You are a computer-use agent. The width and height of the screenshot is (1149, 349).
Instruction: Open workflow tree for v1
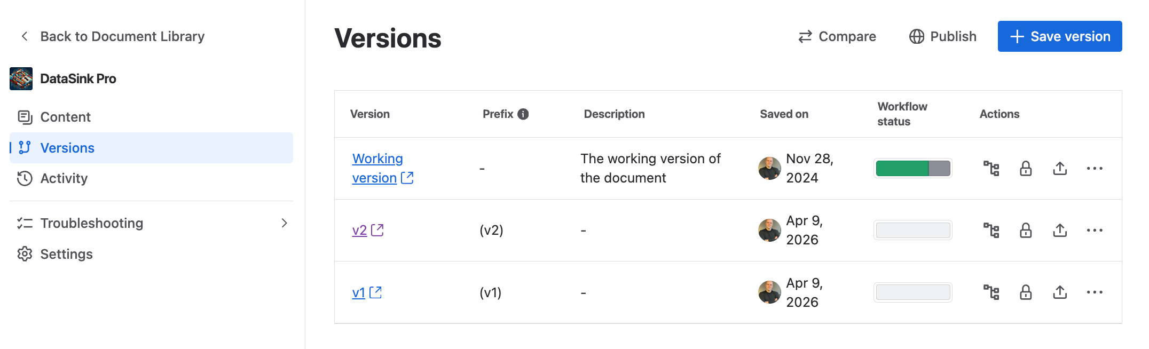click(x=991, y=292)
